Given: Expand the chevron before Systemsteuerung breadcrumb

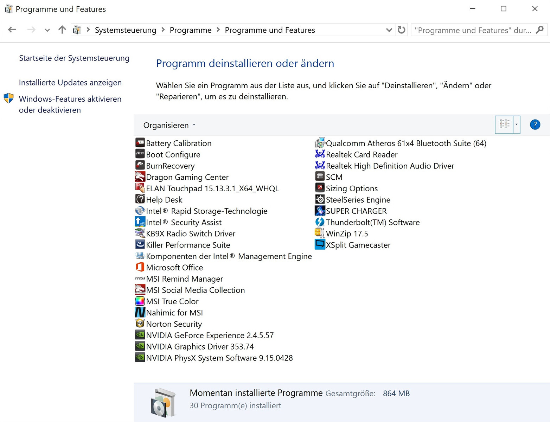Looking at the screenshot, I should click(88, 30).
